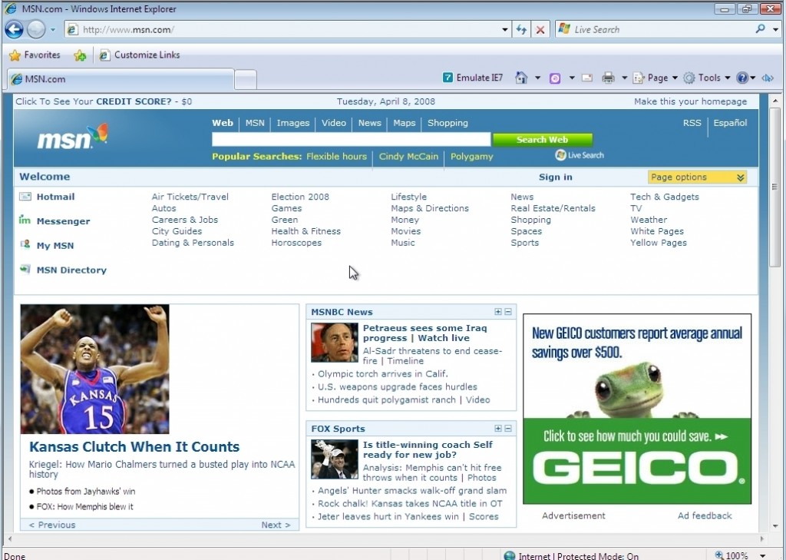
Task: Expand the MSNBC News module with plus
Action: (498, 312)
